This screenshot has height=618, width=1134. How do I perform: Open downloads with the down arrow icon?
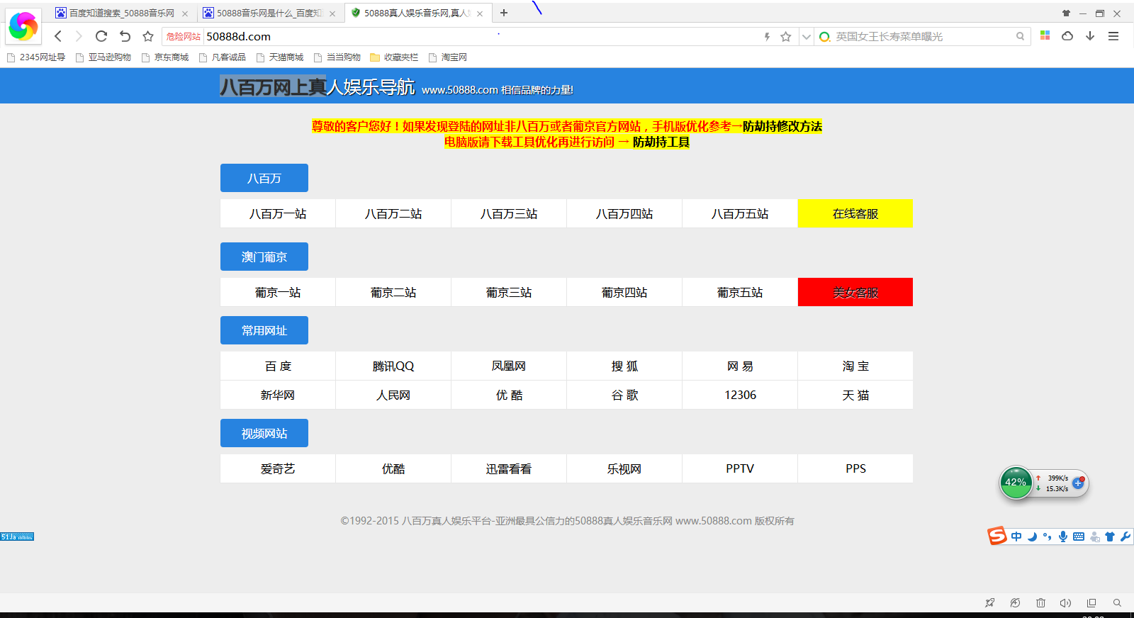pos(1090,36)
